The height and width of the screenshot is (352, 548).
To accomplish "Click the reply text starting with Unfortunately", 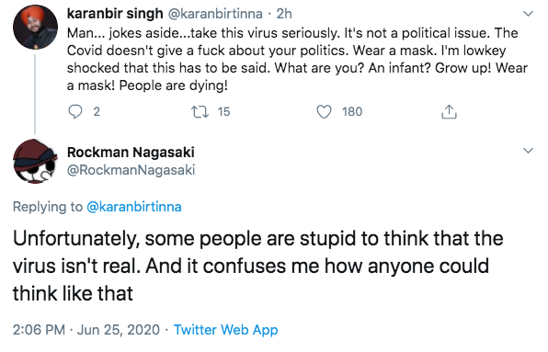I will [258, 266].
